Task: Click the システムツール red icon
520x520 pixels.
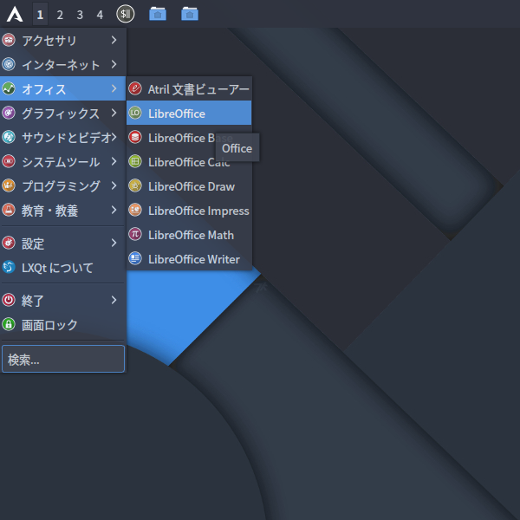Action: point(9,161)
